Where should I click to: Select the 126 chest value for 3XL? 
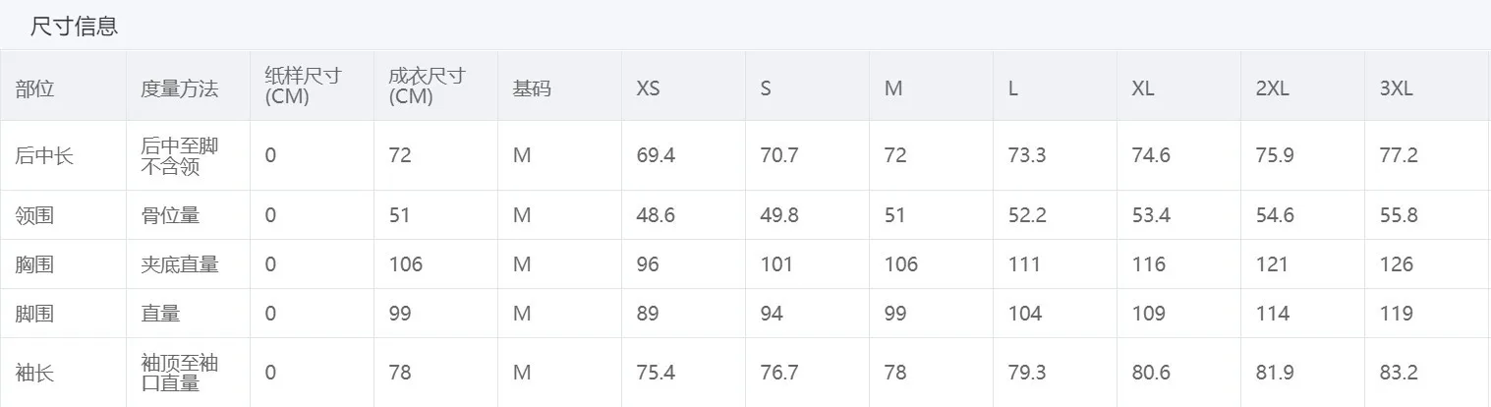[1396, 264]
